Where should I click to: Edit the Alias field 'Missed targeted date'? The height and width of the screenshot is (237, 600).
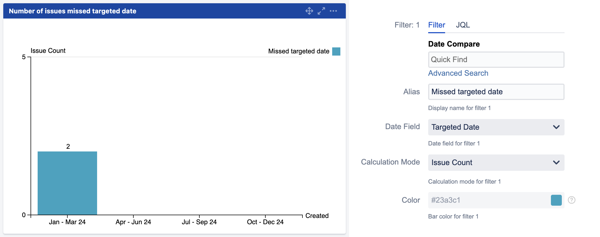click(496, 92)
